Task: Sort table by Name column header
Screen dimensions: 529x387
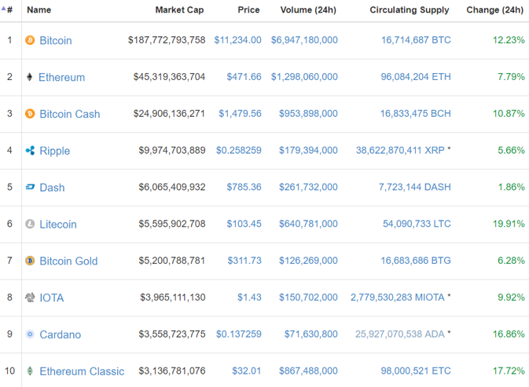Action: pos(39,9)
